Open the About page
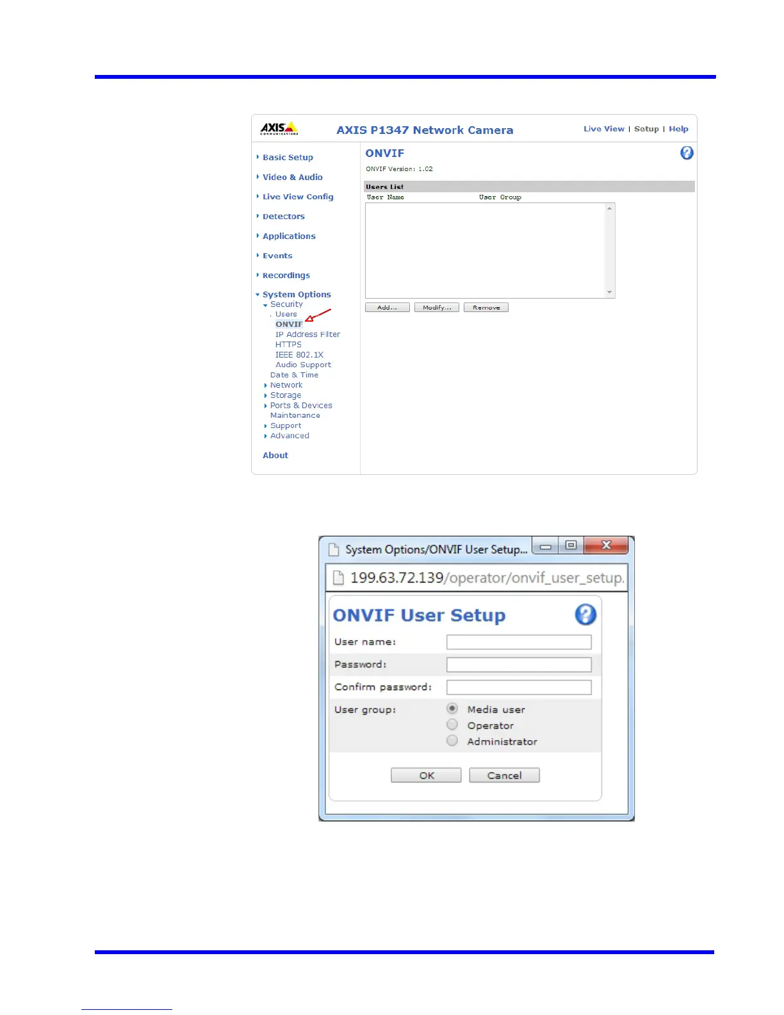Image resolution: width=784 pixels, height=1015 pixels. pos(275,456)
